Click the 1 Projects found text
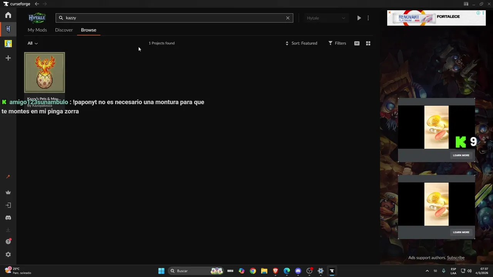 coord(162,43)
